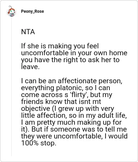Viewport: 138px width, 162px height.
Task: Open the Peony_Rose avatar icon
Action: point(11,11)
